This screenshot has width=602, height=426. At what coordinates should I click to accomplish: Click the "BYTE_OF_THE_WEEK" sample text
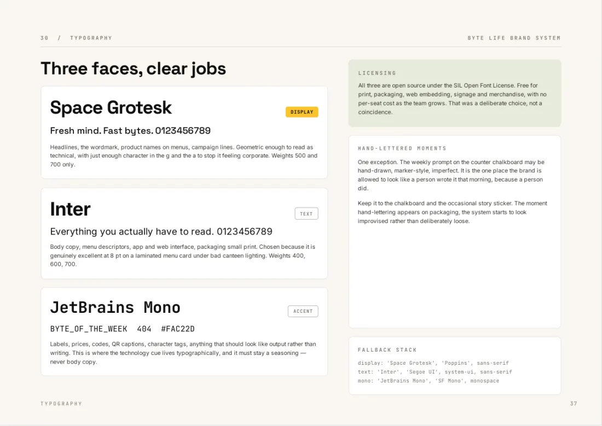(x=89, y=329)
